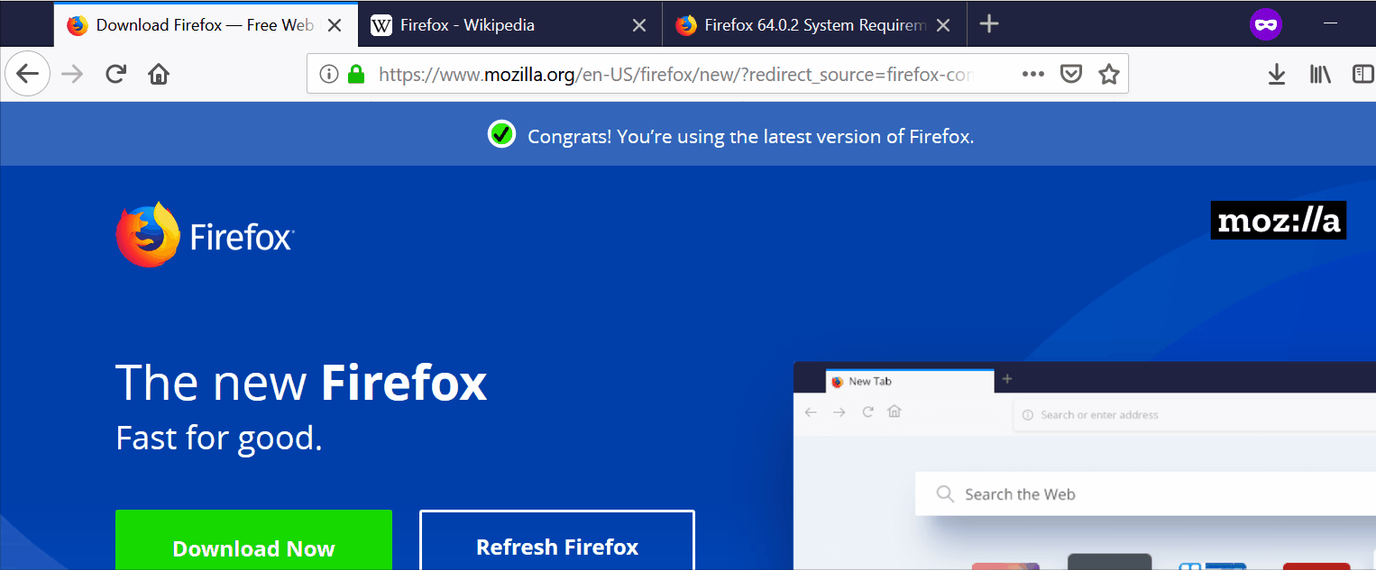
Task: Go back to the previous page
Action: 28,74
